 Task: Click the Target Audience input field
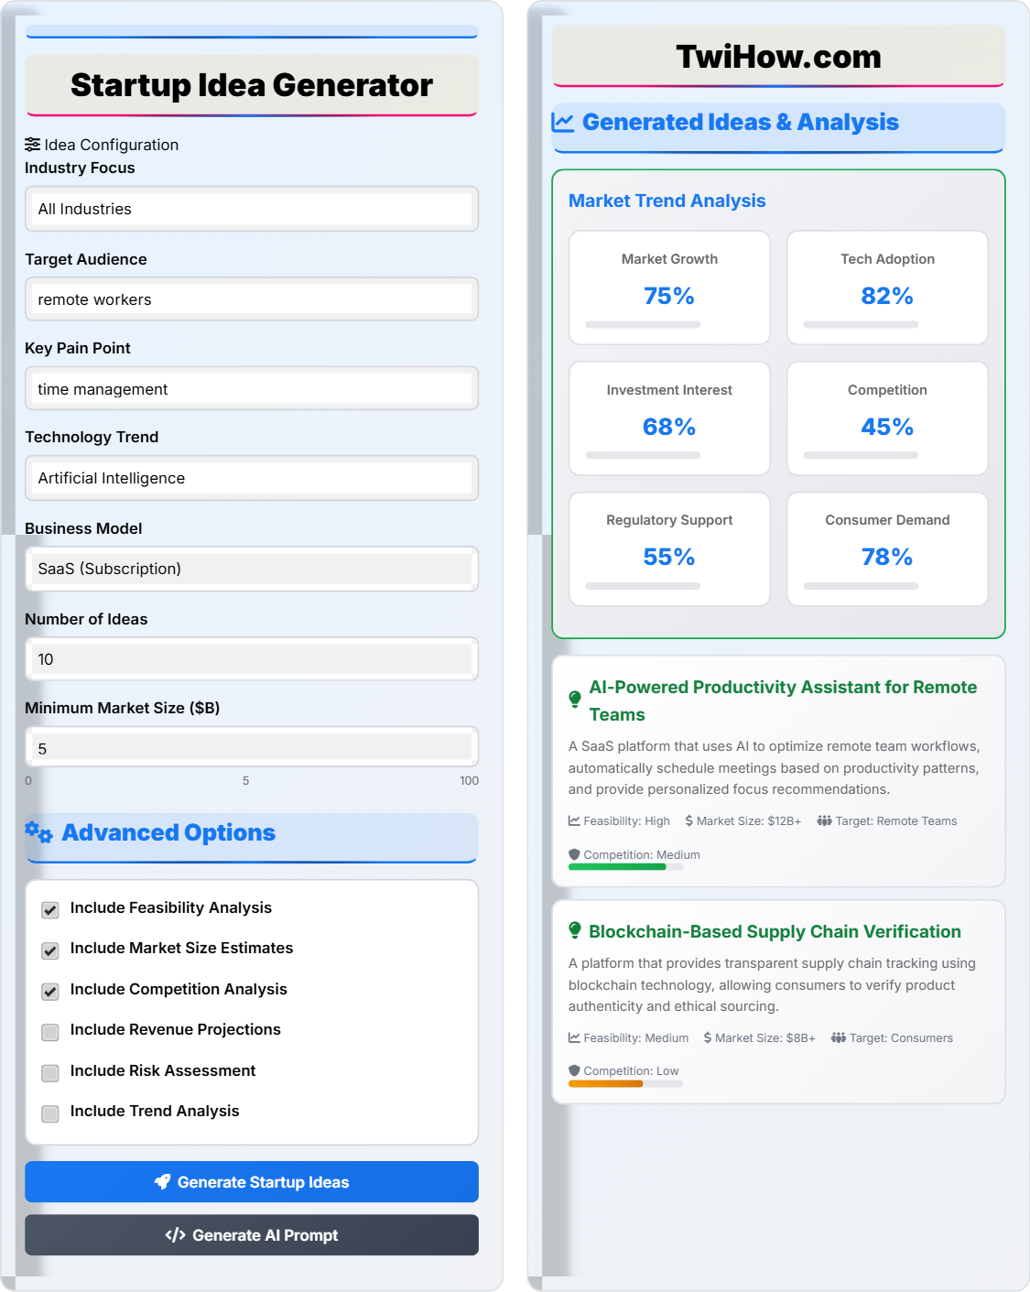point(252,299)
